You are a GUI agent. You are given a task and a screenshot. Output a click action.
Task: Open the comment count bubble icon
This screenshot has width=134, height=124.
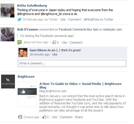pos(54,42)
